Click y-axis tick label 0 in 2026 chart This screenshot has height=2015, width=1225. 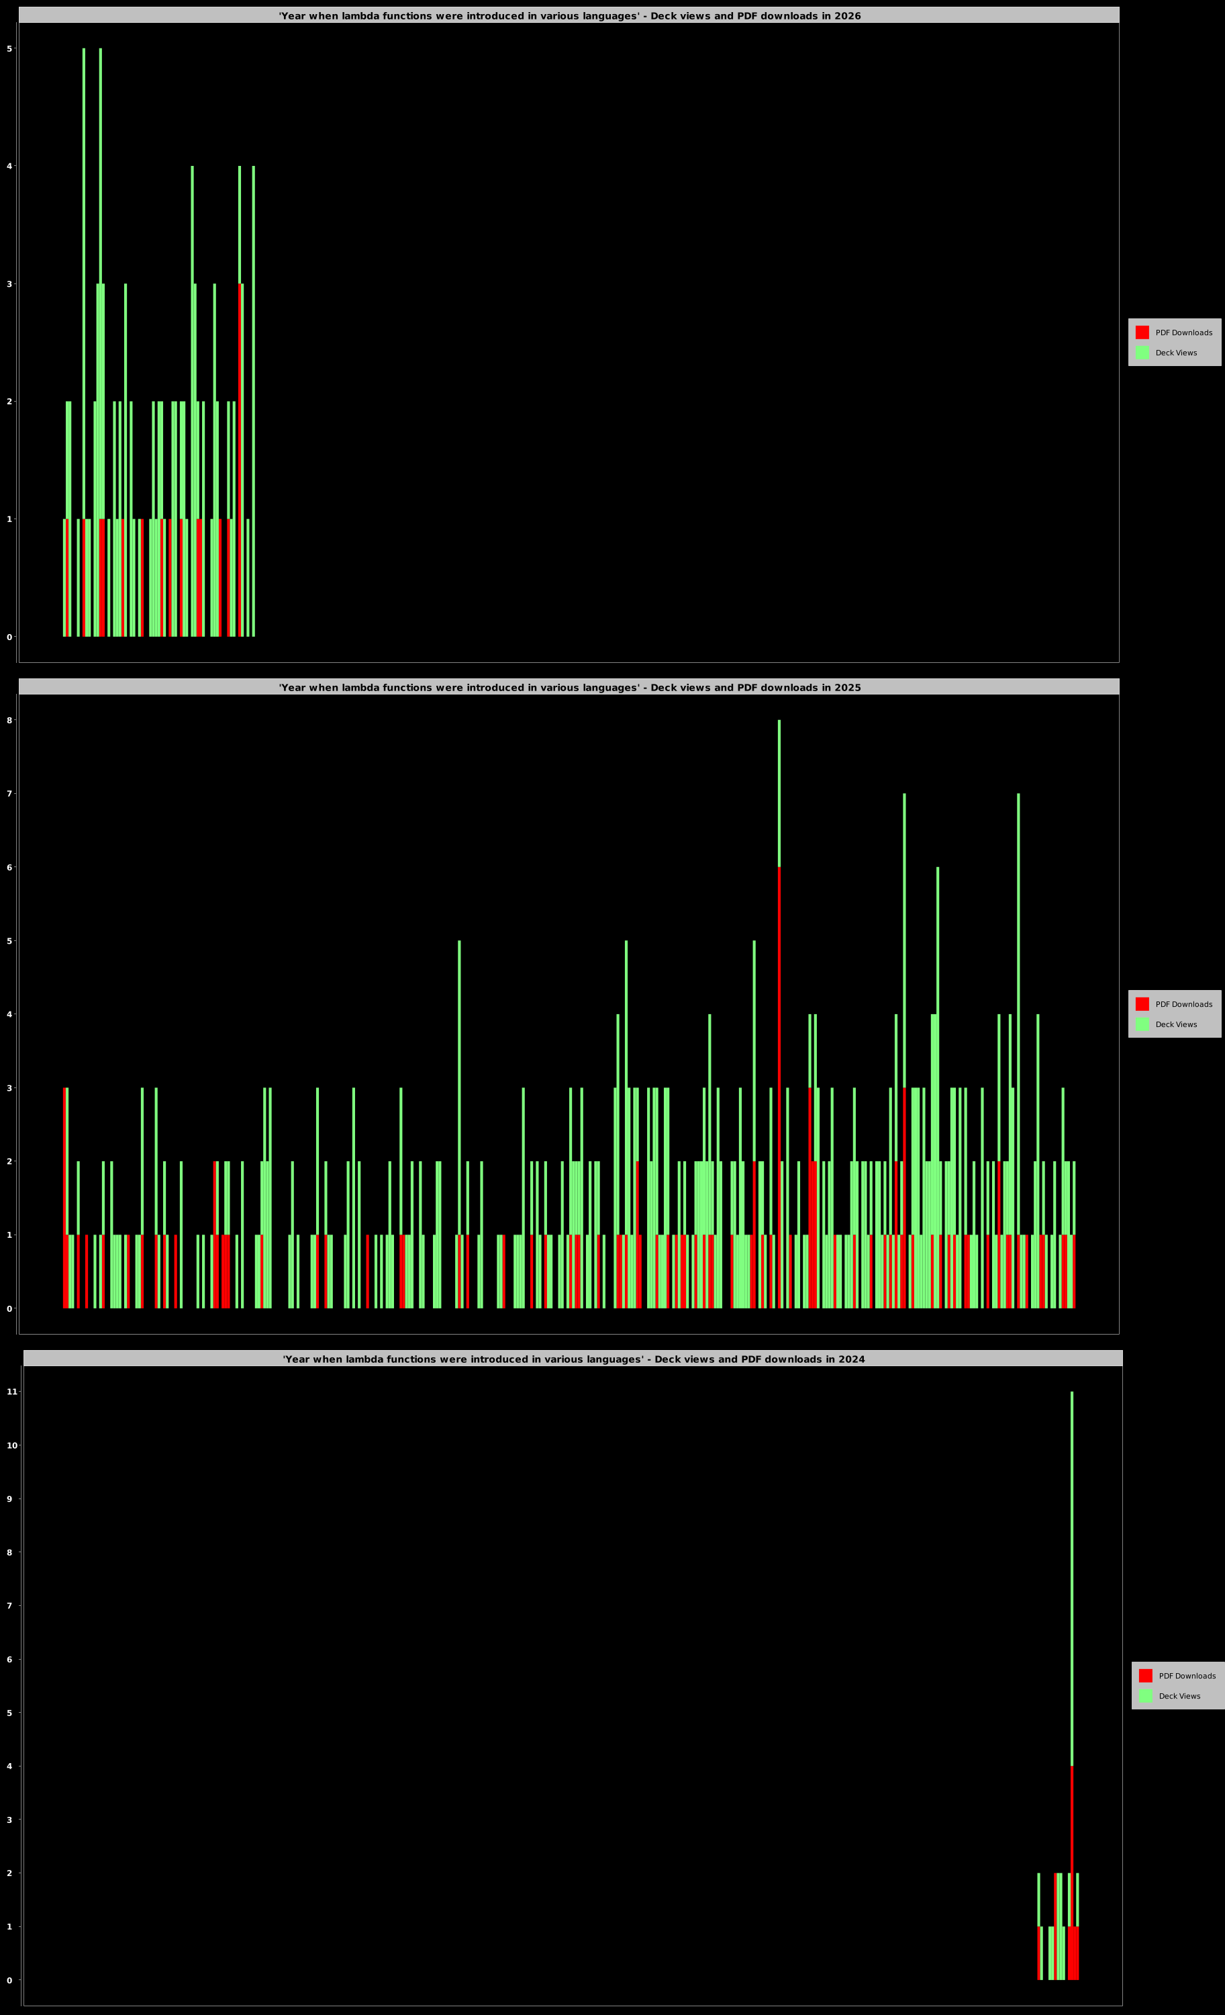[10, 637]
